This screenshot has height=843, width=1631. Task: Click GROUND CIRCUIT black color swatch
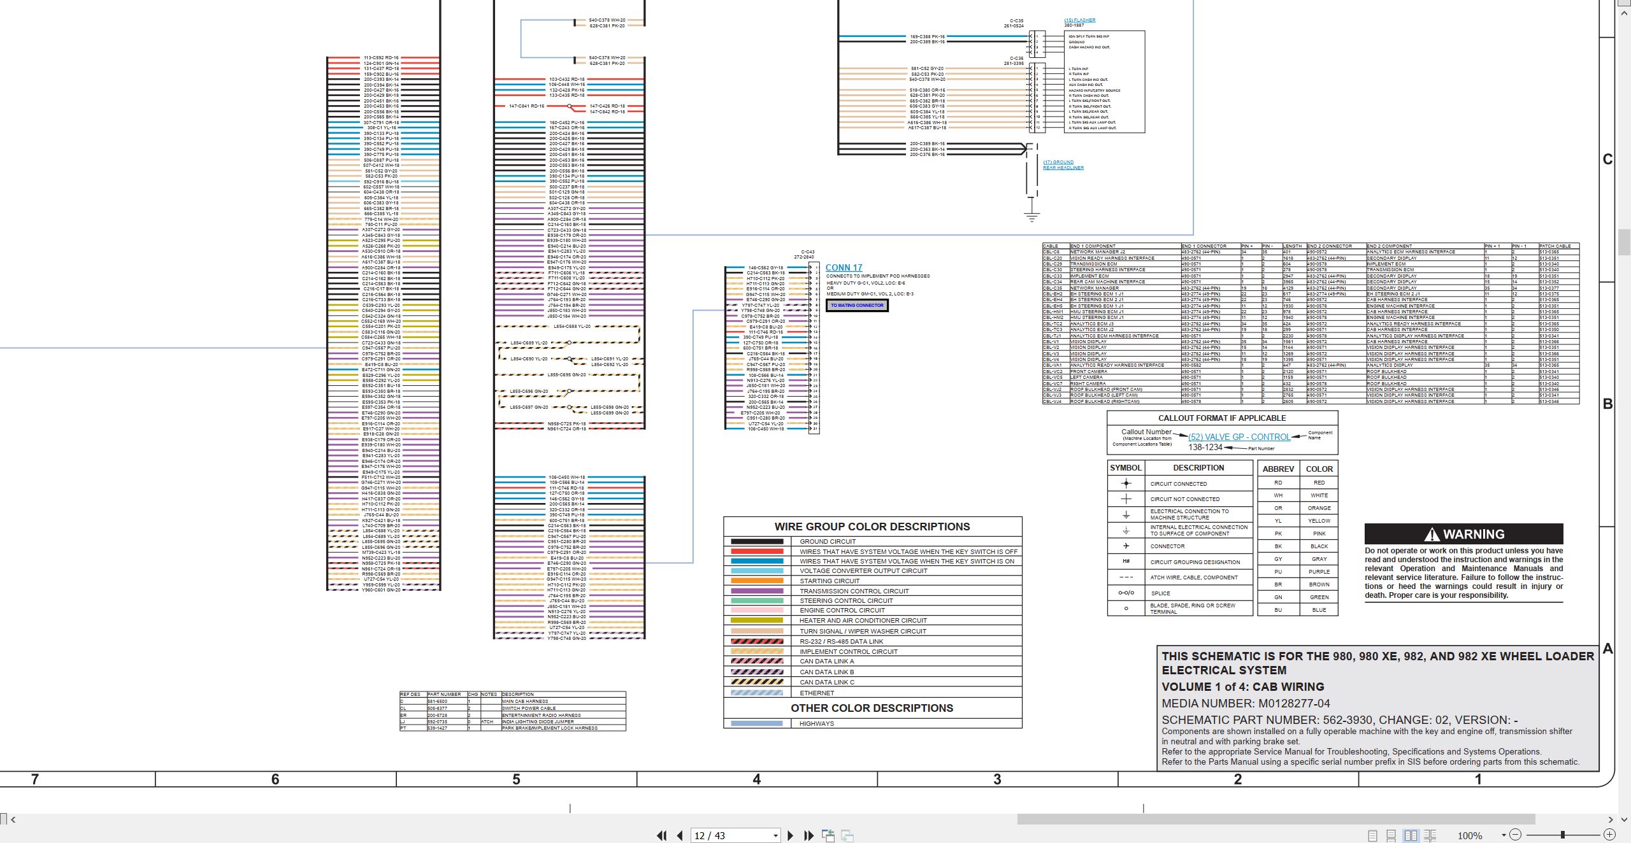click(757, 542)
